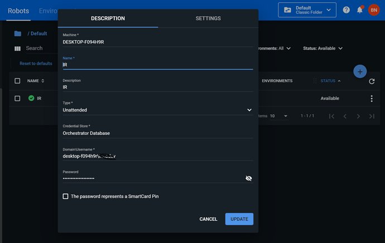Toggle password visibility eye icon
The image size is (385, 243).
249,178
